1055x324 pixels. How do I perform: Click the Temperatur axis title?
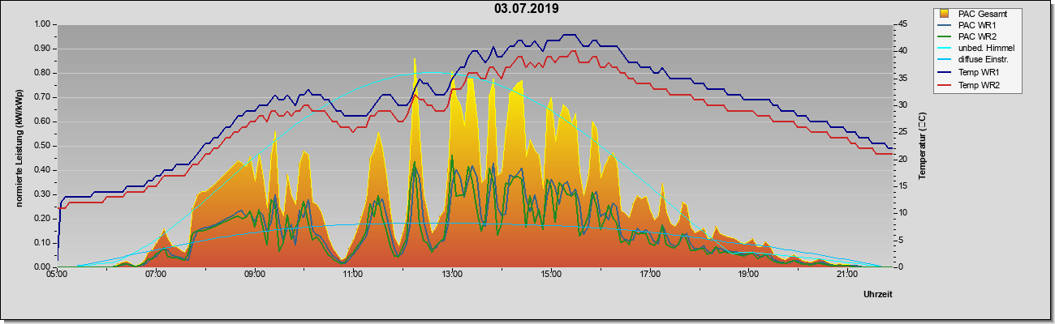(x=922, y=146)
